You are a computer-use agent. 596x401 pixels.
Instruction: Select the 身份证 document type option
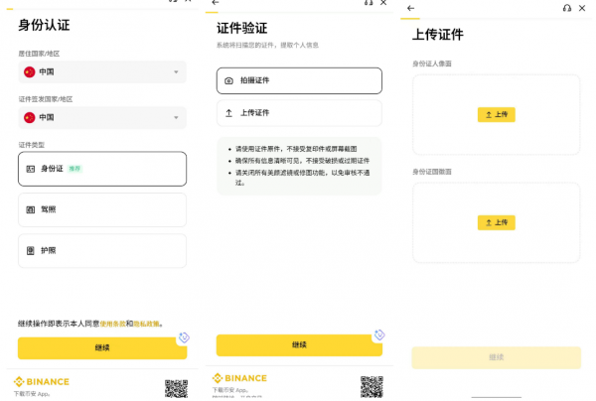pos(102,169)
